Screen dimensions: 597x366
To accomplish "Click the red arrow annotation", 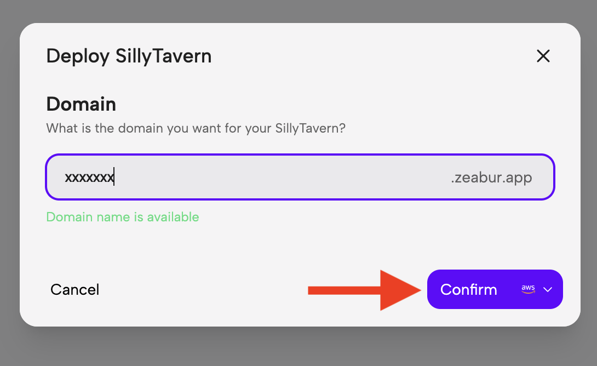I will coord(367,290).
